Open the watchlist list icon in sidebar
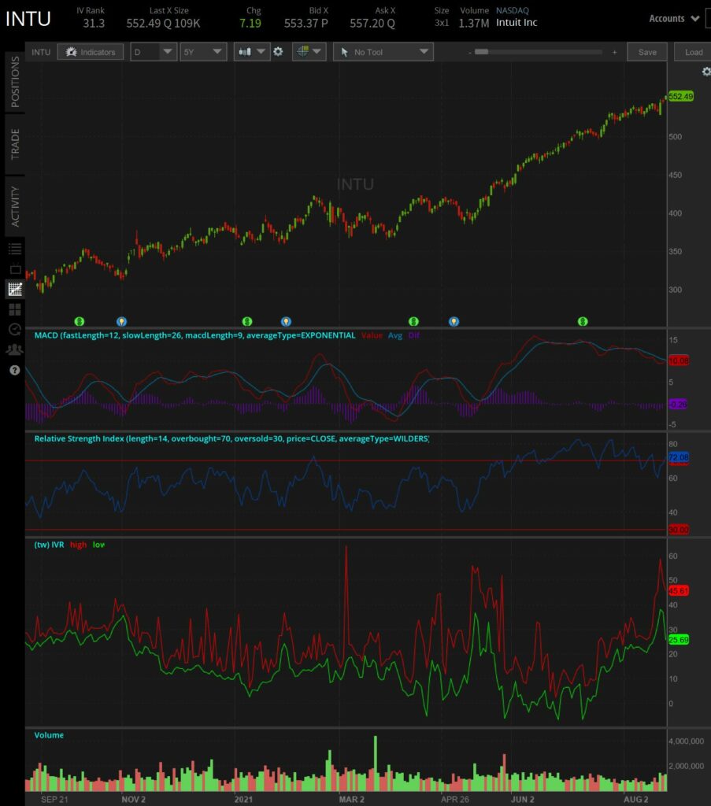The height and width of the screenshot is (806, 711). (x=15, y=250)
